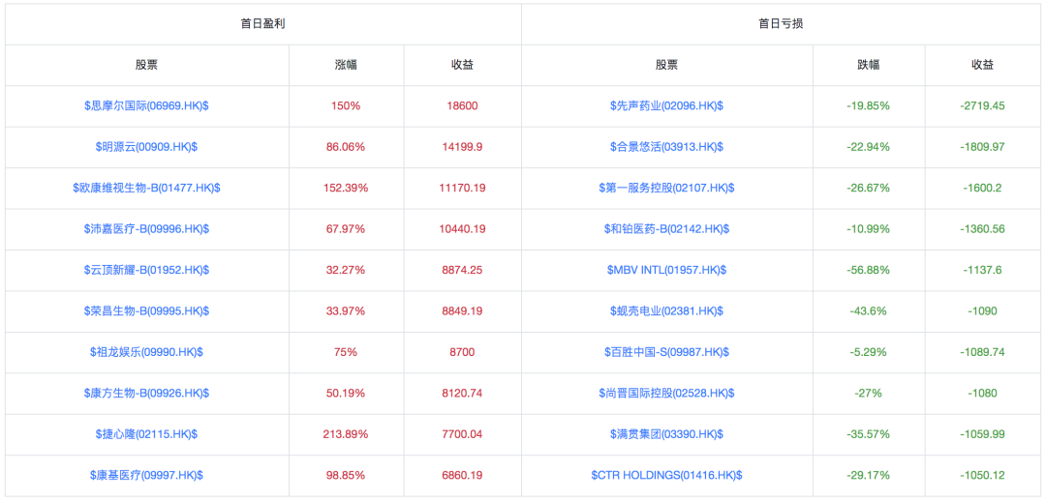Image resolution: width=1046 pixels, height=501 pixels.
Task: Open the MBV INTL(01957.HK) stock link
Action: tap(667, 270)
